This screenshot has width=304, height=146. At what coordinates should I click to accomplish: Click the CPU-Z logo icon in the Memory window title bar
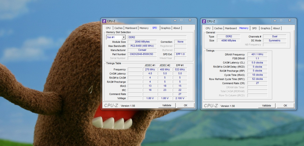point(204,21)
